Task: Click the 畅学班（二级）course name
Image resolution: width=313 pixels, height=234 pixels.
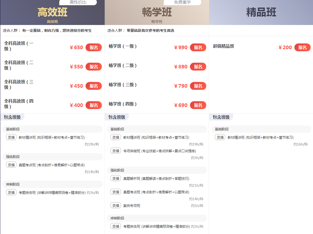Action: tap(123, 66)
